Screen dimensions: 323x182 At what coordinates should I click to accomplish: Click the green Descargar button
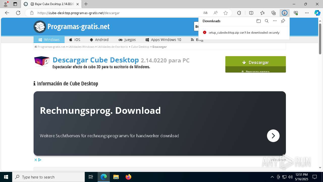click(256, 64)
